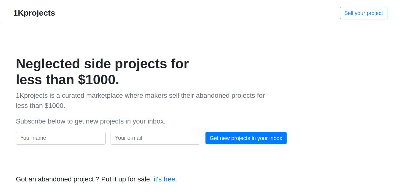
Task: Click the "Subscribe below to get new projects" line
Action: coord(91,121)
